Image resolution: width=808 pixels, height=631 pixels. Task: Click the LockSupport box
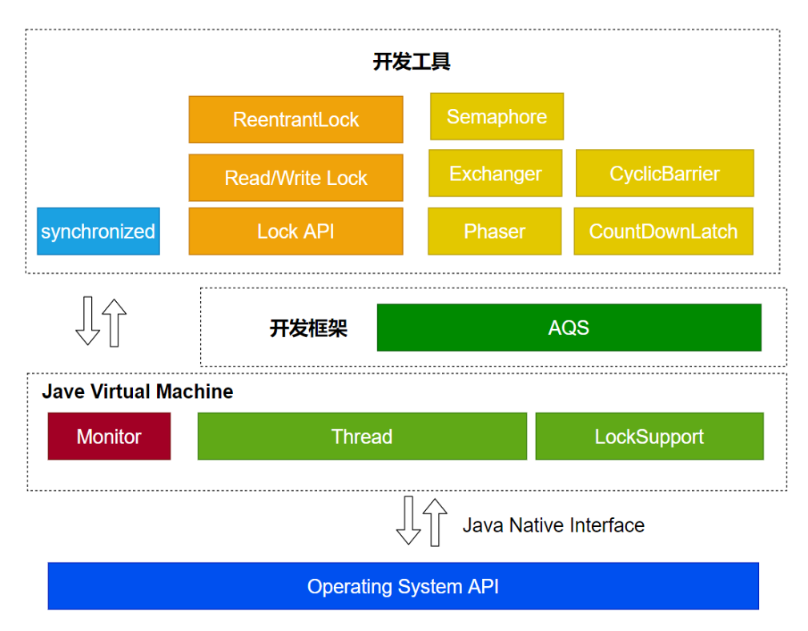pos(649,436)
